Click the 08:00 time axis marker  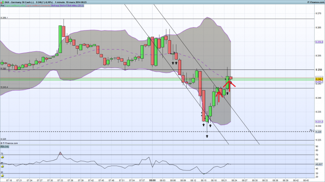tap(153, 180)
